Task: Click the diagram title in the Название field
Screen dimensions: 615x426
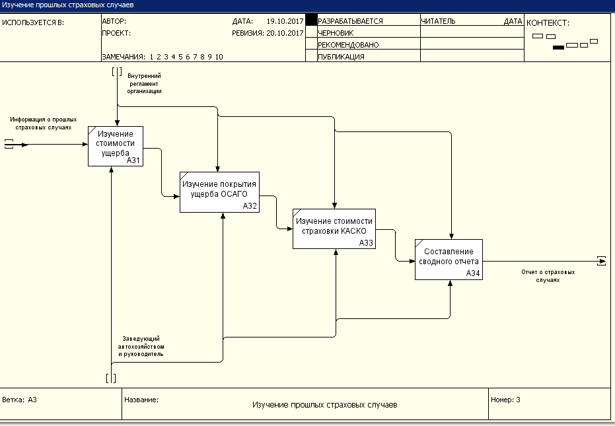Action: pyautogui.click(x=325, y=404)
